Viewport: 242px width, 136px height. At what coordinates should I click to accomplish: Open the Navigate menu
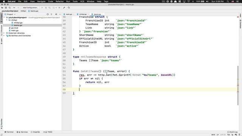(x=41, y=2)
